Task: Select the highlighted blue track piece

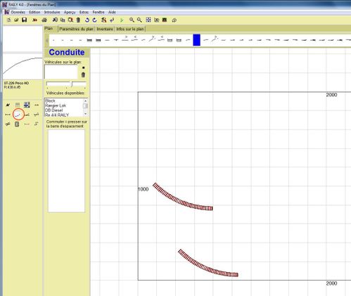Action: click(196, 40)
